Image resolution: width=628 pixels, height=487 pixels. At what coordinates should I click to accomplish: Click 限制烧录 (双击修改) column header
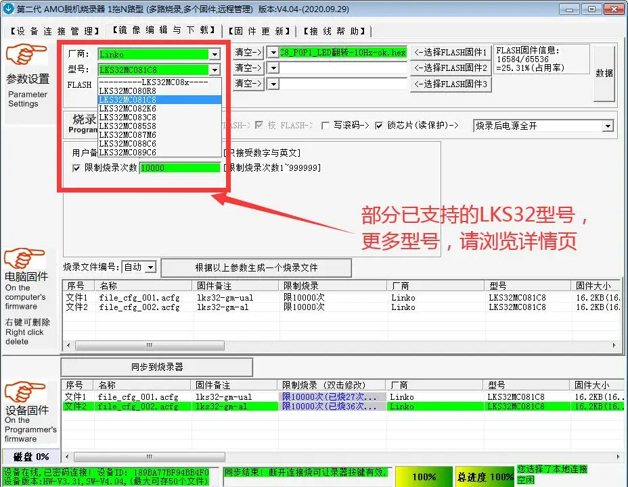point(331,385)
